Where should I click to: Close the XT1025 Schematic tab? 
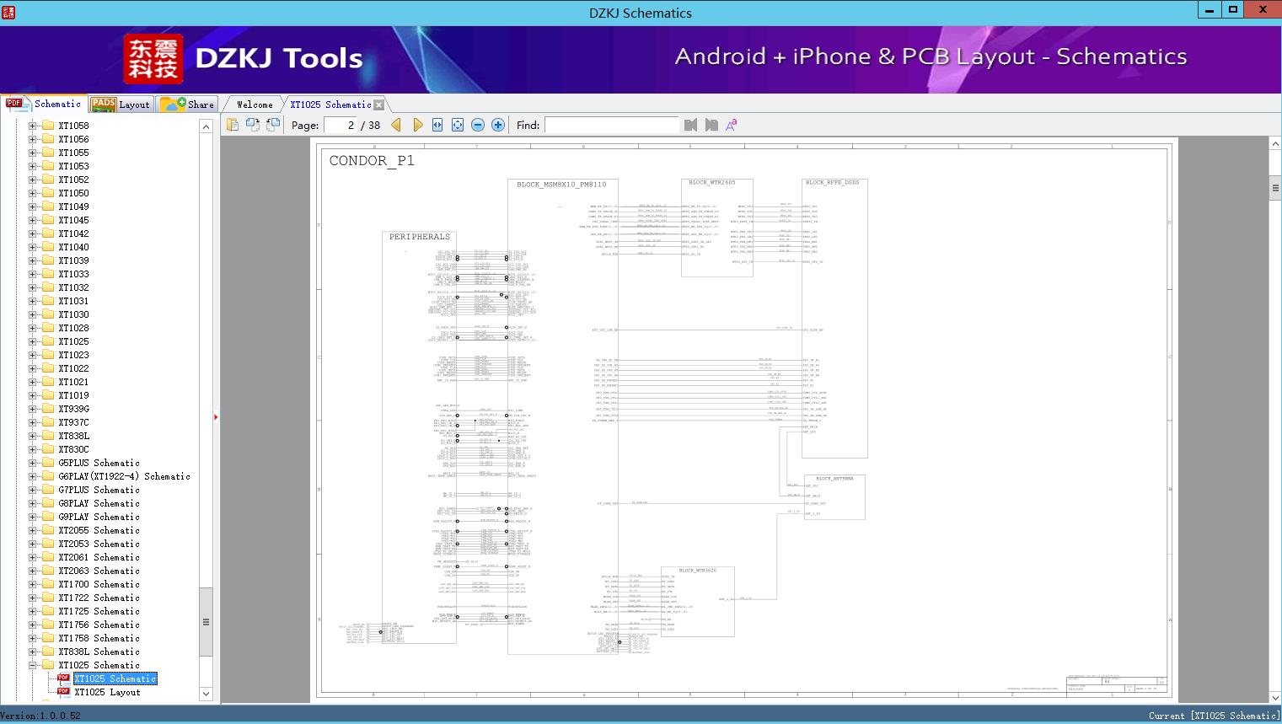[x=378, y=105]
